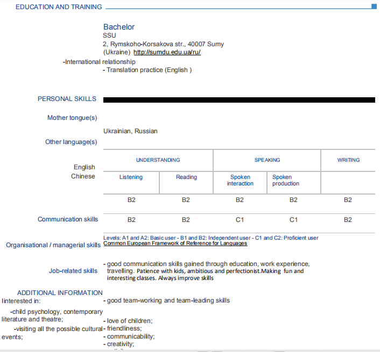Click the Speaking column header
This screenshot has height=352, width=380.
pyautogui.click(x=267, y=160)
